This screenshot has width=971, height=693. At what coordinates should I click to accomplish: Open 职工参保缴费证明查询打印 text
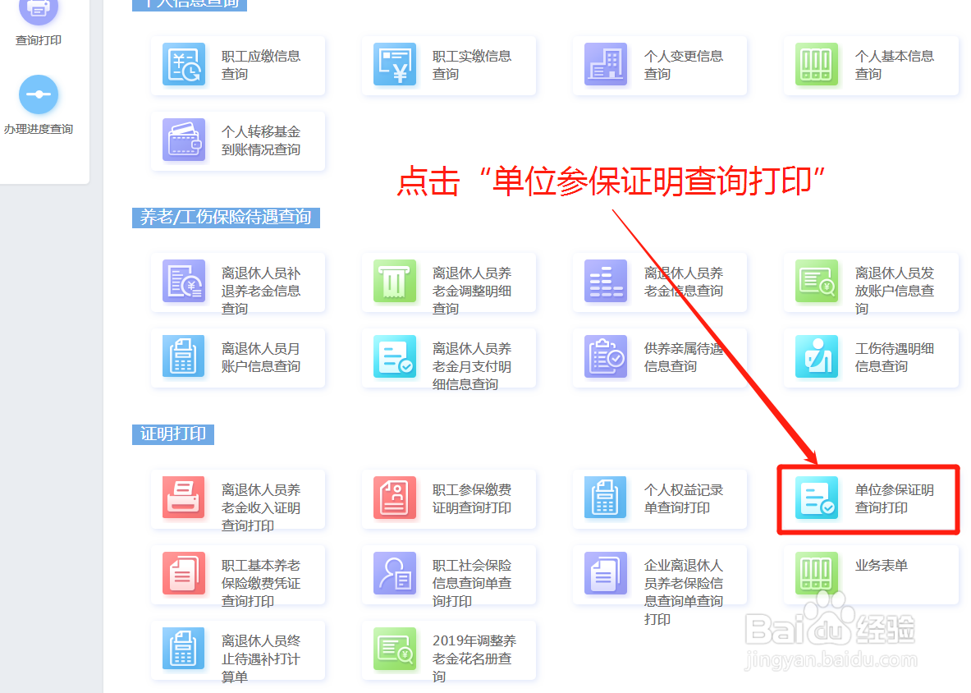[472, 498]
